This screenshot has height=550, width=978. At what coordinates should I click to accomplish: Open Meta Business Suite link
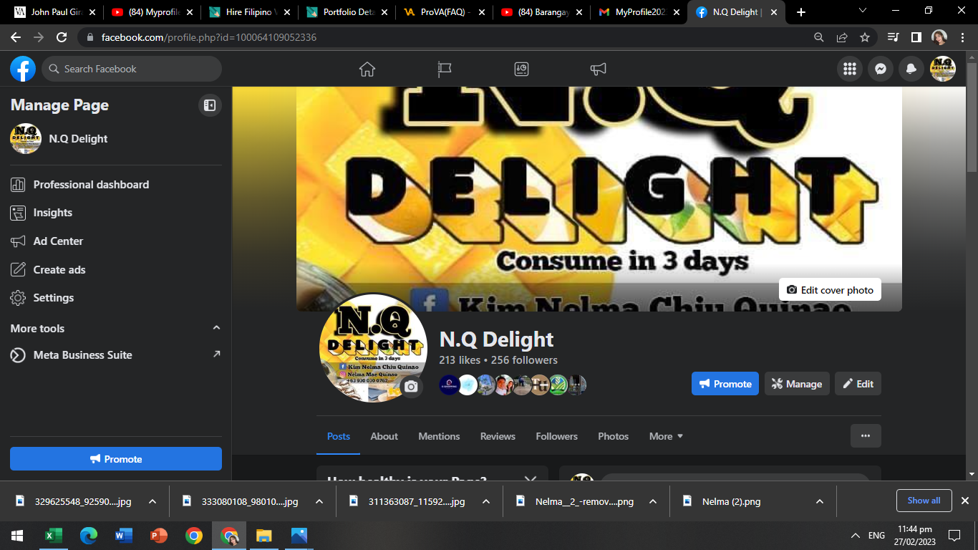pyautogui.click(x=116, y=355)
